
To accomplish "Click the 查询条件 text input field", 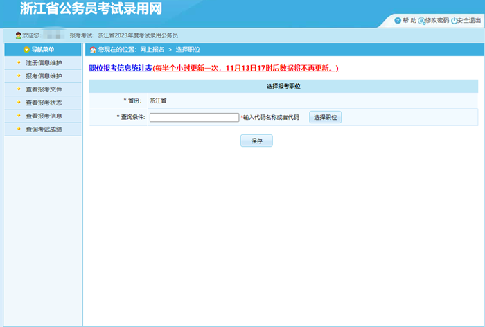I will 194,117.
